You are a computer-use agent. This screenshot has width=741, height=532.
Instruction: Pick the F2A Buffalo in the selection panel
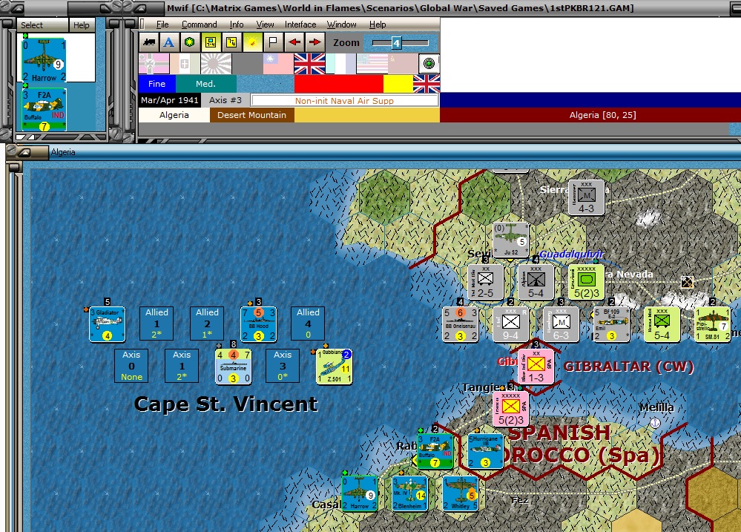pos(44,110)
